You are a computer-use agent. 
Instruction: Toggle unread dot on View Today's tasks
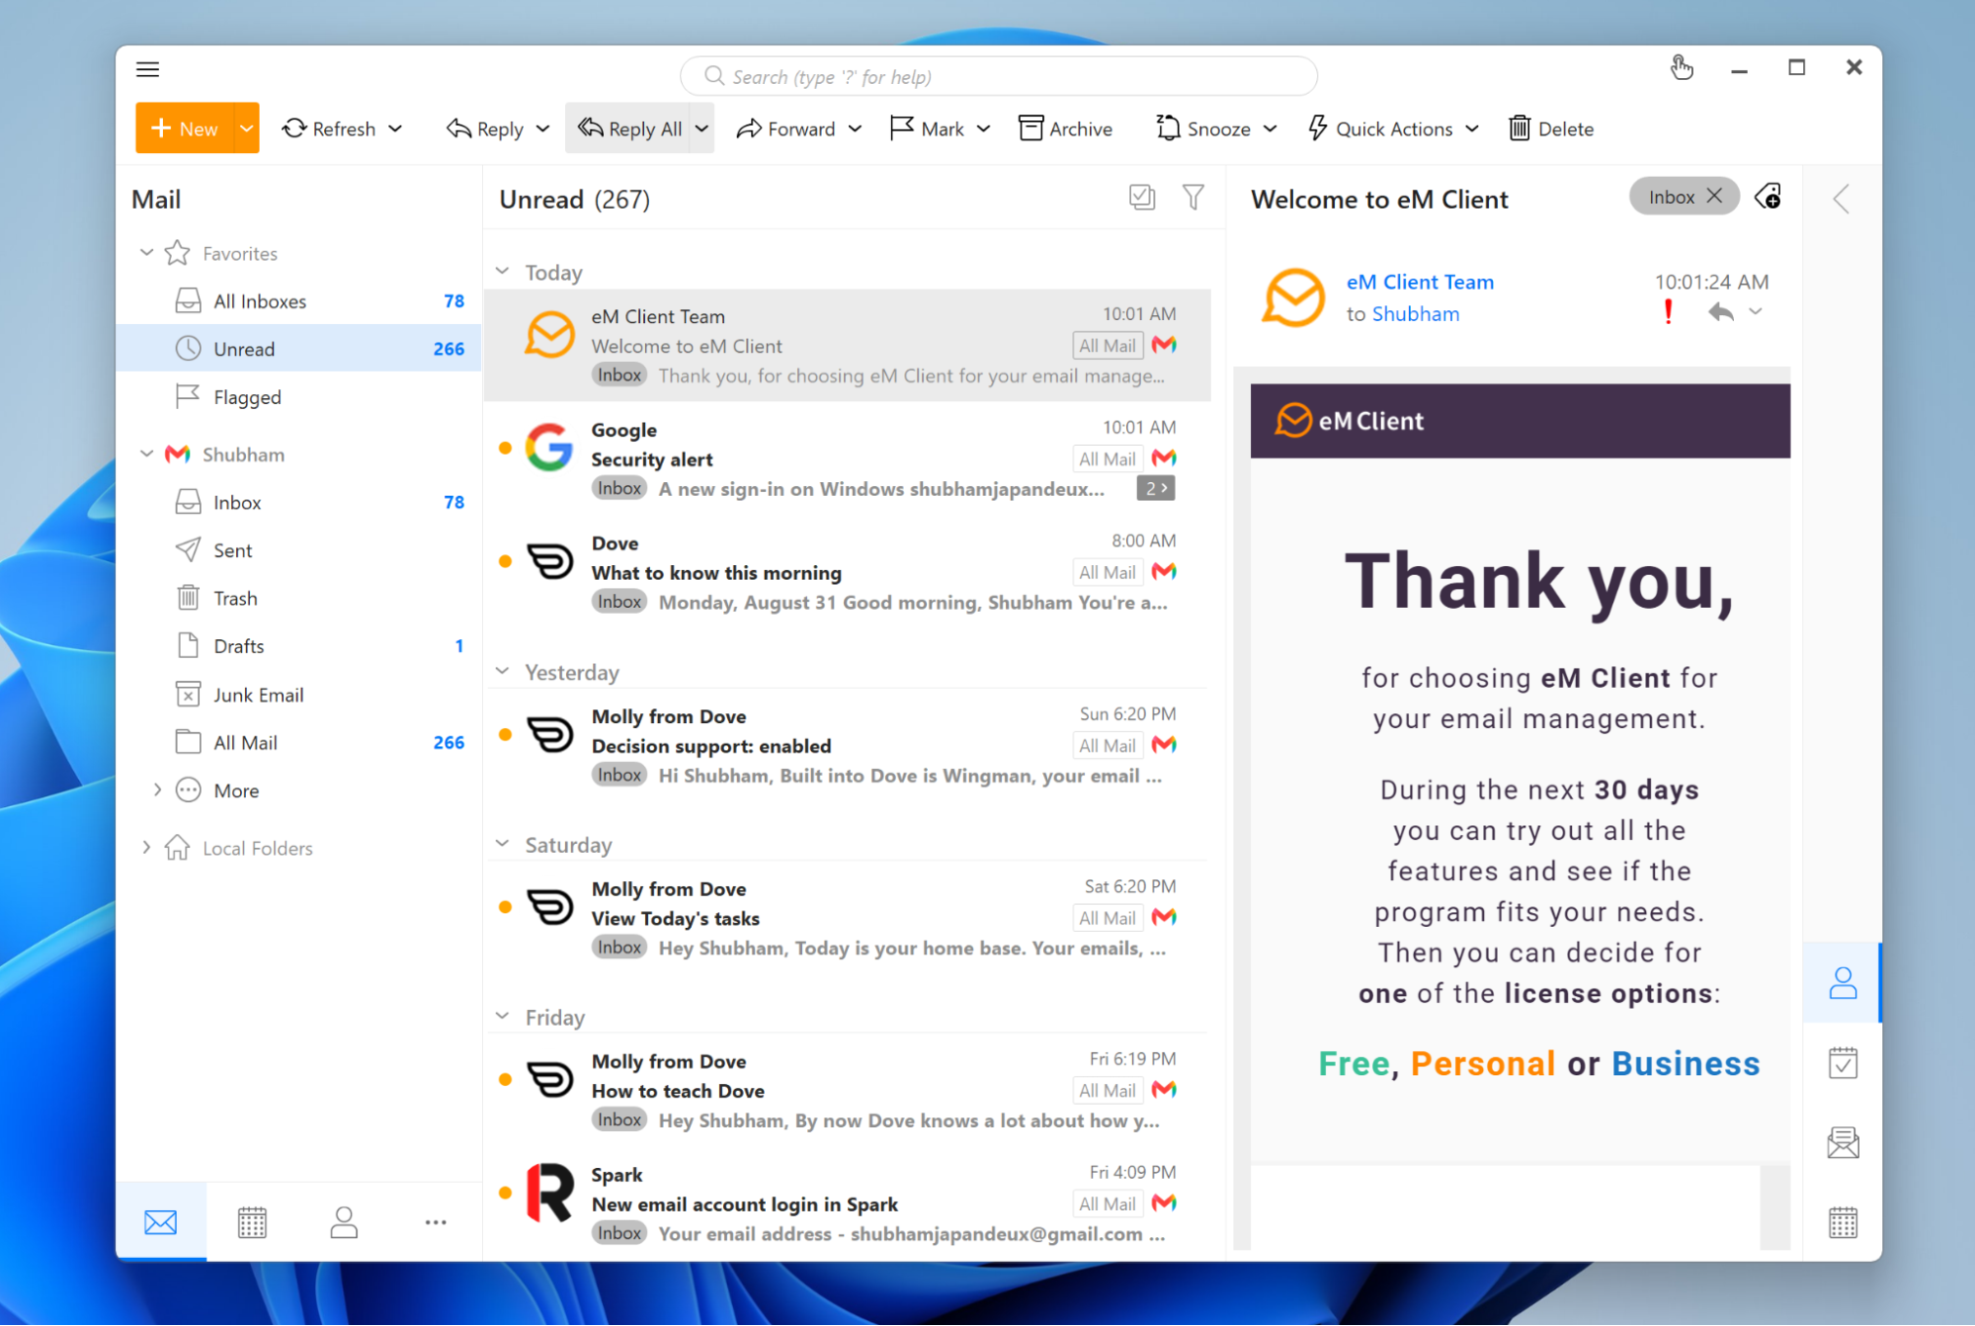[x=505, y=907]
